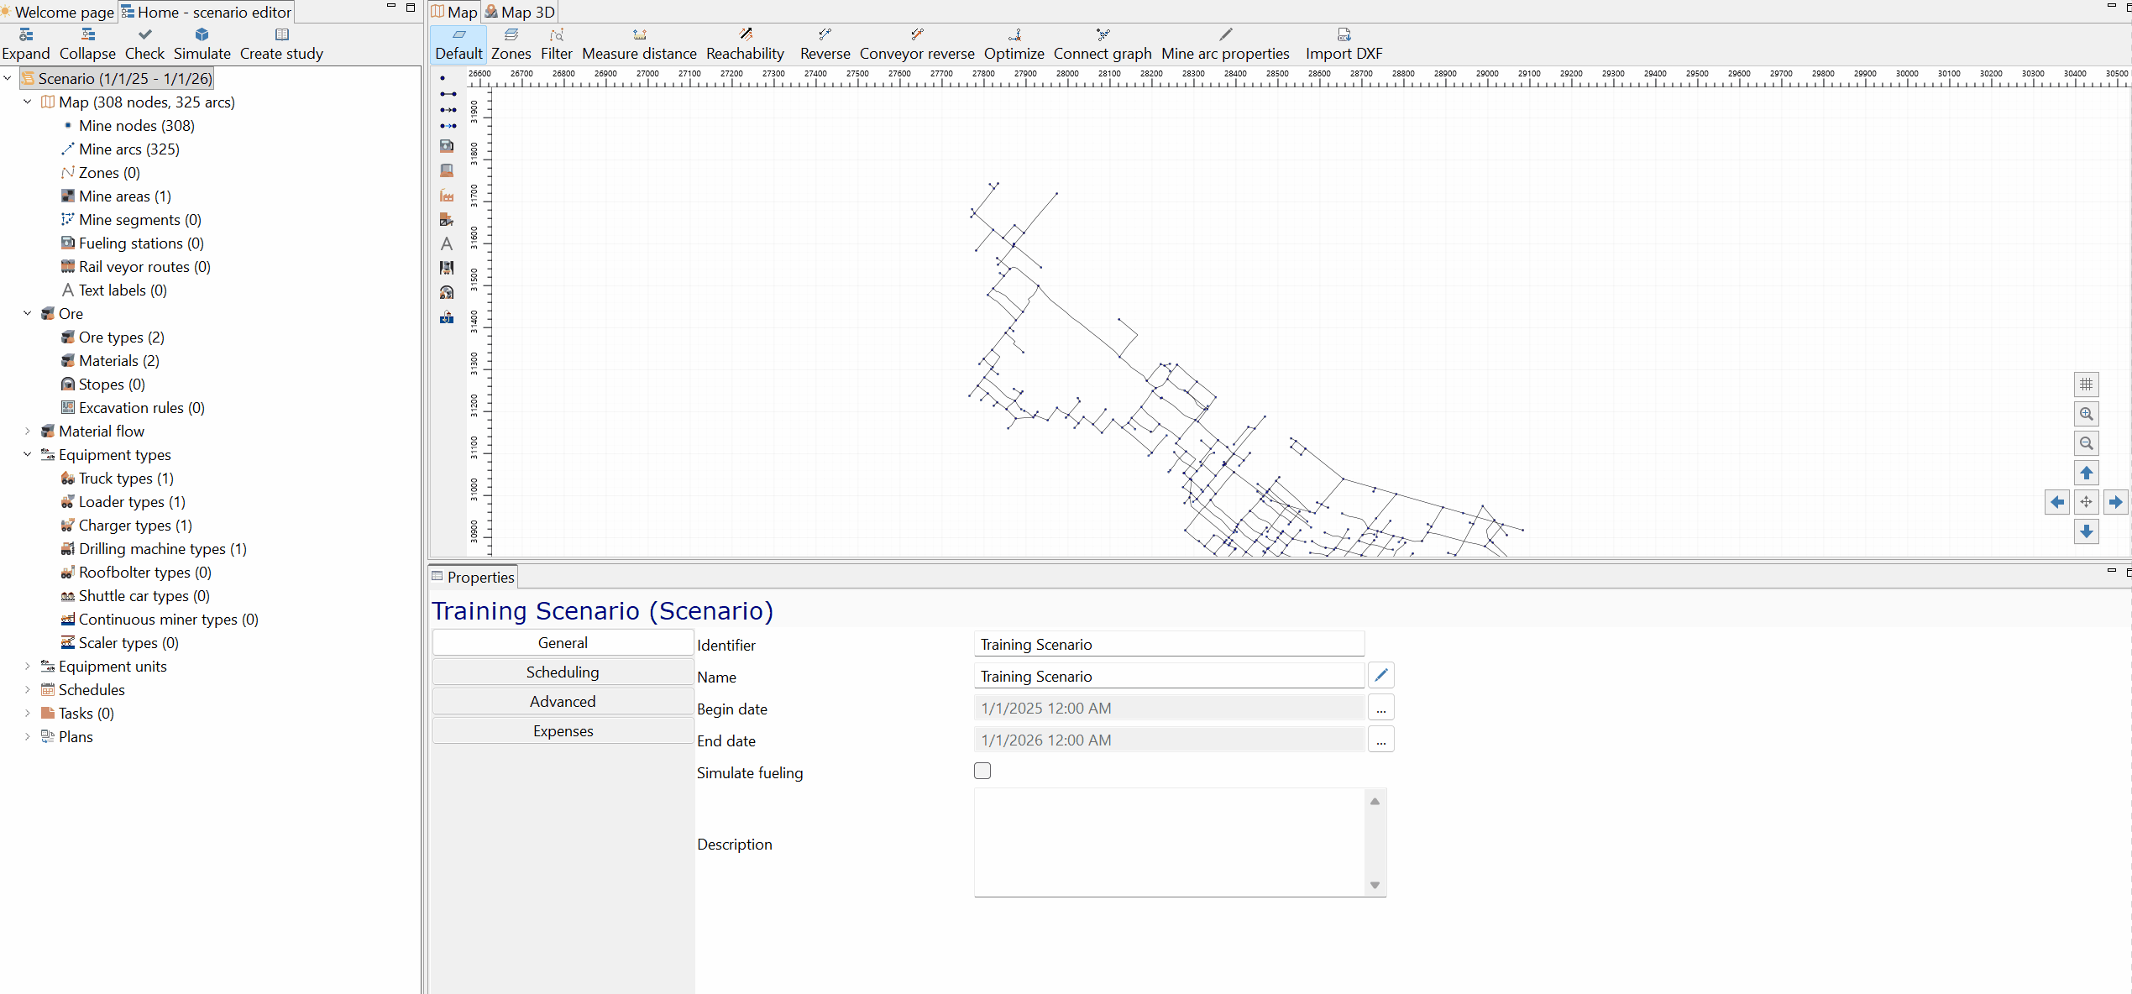Viewport: 2132px width, 994px height.
Task: Open the Begin date picker button
Action: [x=1380, y=708]
